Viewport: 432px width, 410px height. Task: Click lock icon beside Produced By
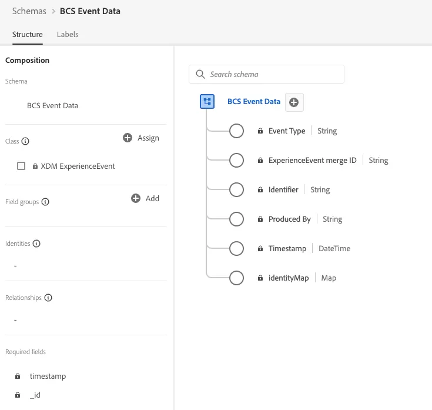260,219
